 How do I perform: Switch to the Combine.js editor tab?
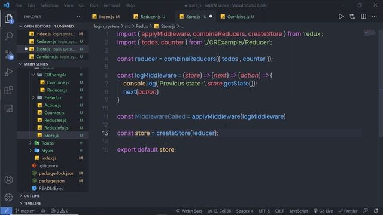[238, 17]
